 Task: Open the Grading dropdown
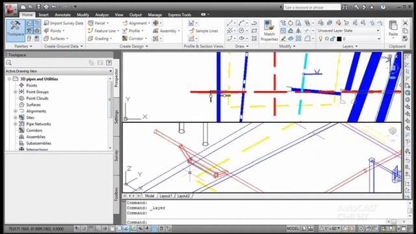100,38
